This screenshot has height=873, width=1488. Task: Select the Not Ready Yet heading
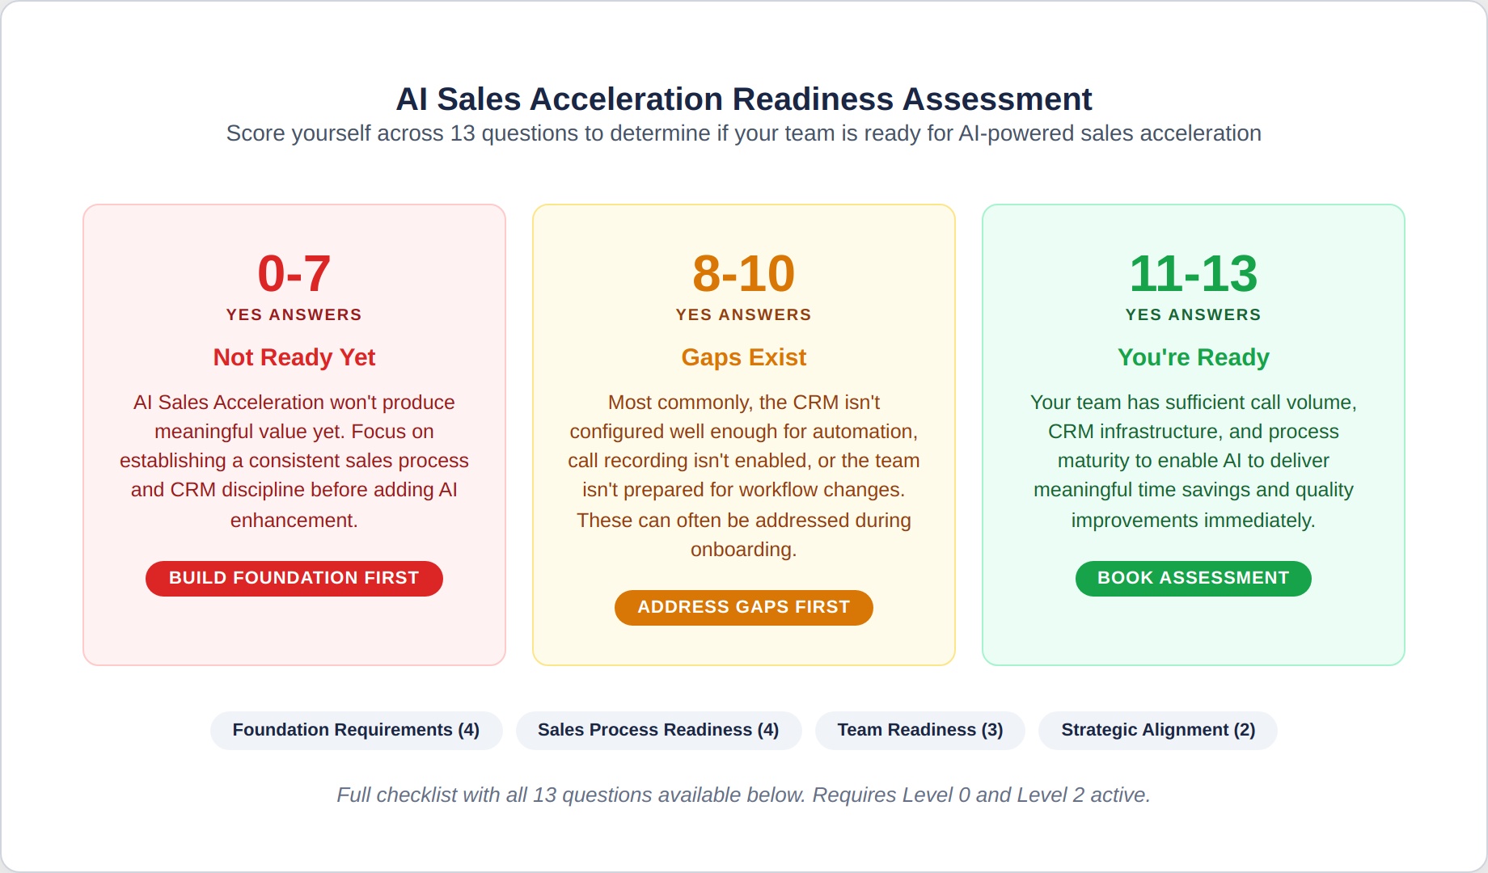(294, 357)
